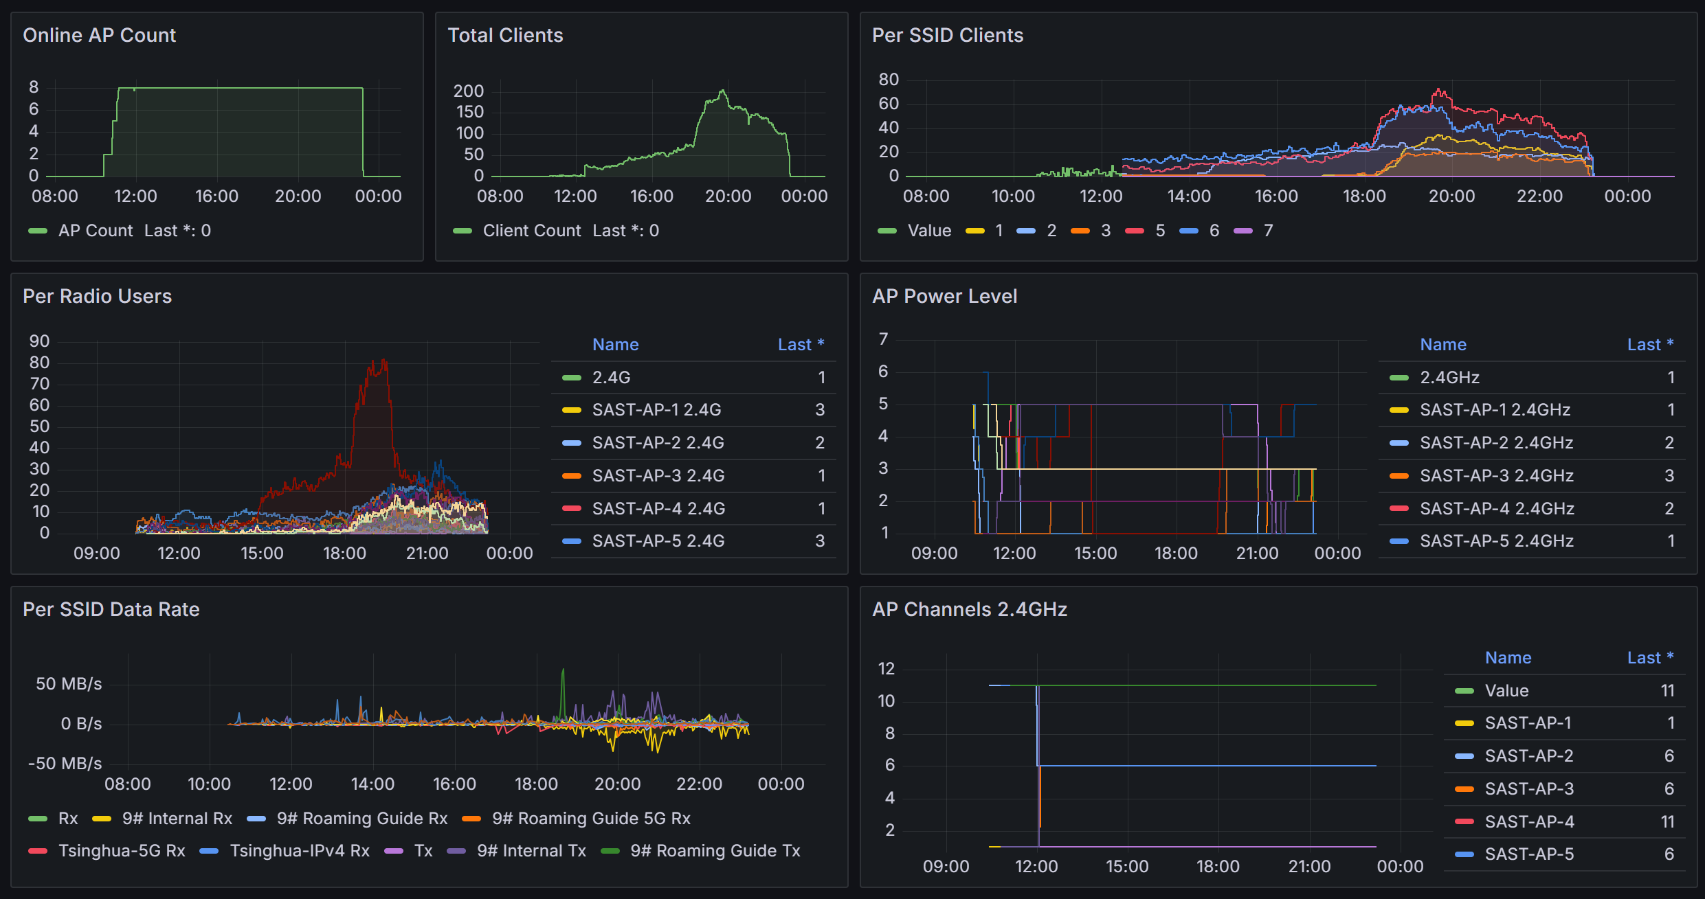1705x899 pixels.
Task: Sort AP Power Level legend by Last
Action: pyautogui.click(x=1650, y=345)
